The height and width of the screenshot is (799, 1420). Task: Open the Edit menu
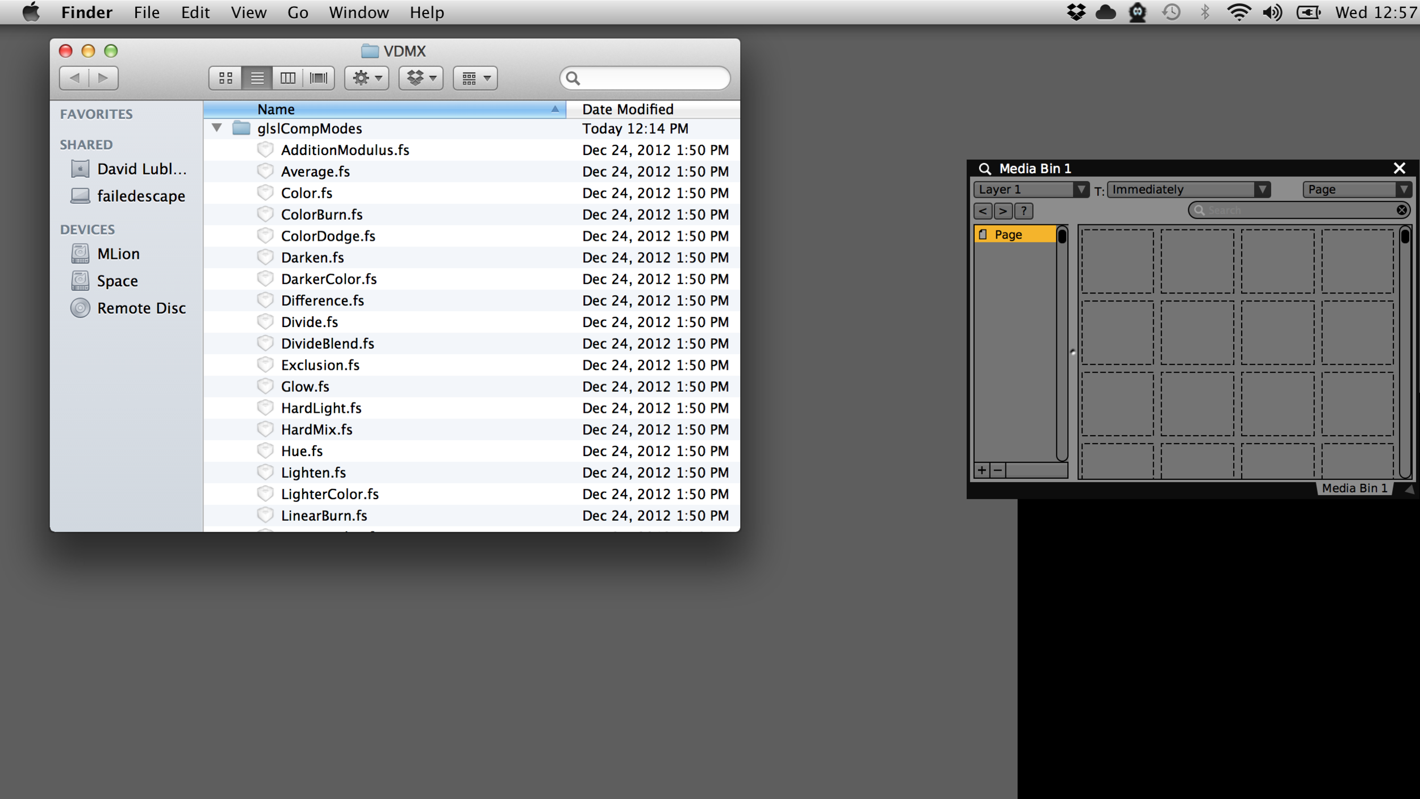click(195, 12)
